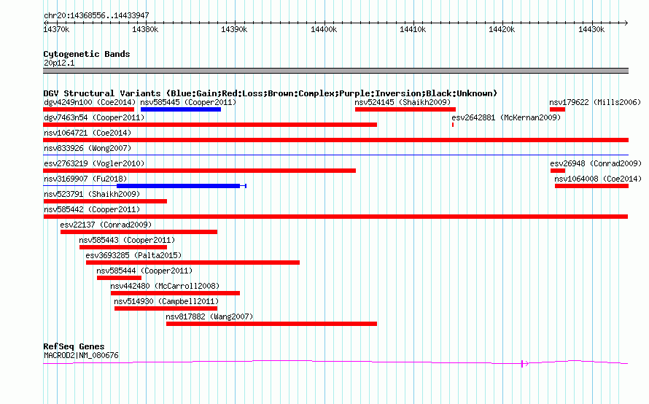The width and height of the screenshot is (649, 404).
Task: Select the 14390k position on the ruler
Action: click(x=234, y=29)
